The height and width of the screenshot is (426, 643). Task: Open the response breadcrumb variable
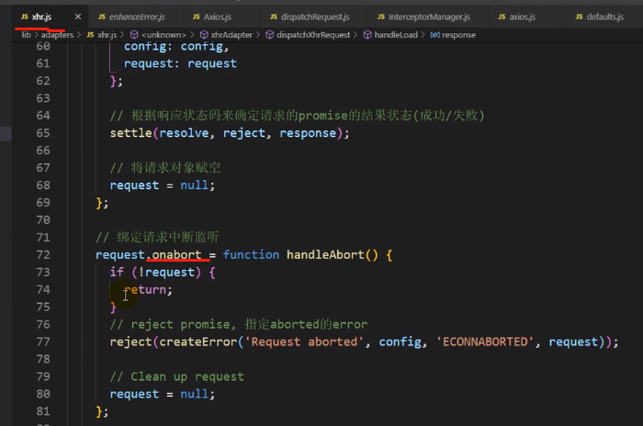459,35
